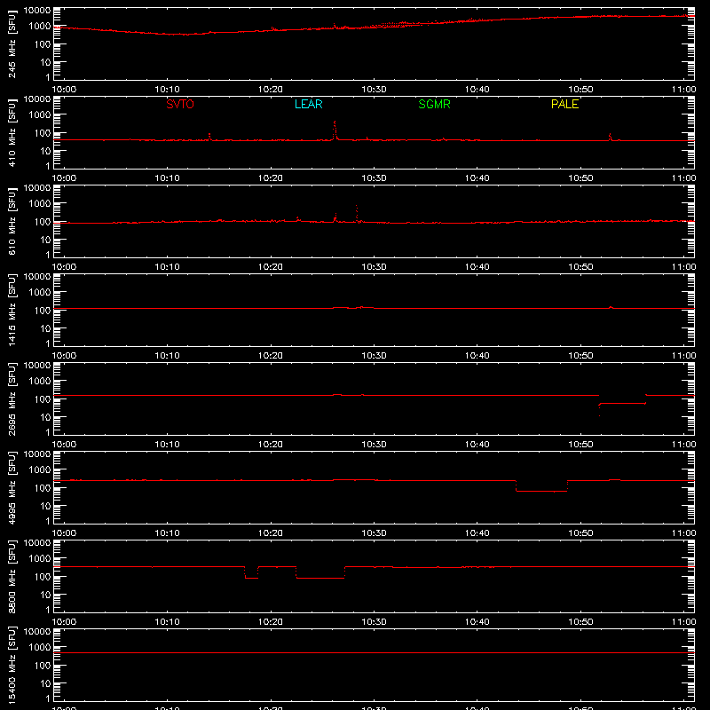Select the 15400 MHz [SFU] axis title
This screenshot has width=710, height=710.
click(12, 665)
